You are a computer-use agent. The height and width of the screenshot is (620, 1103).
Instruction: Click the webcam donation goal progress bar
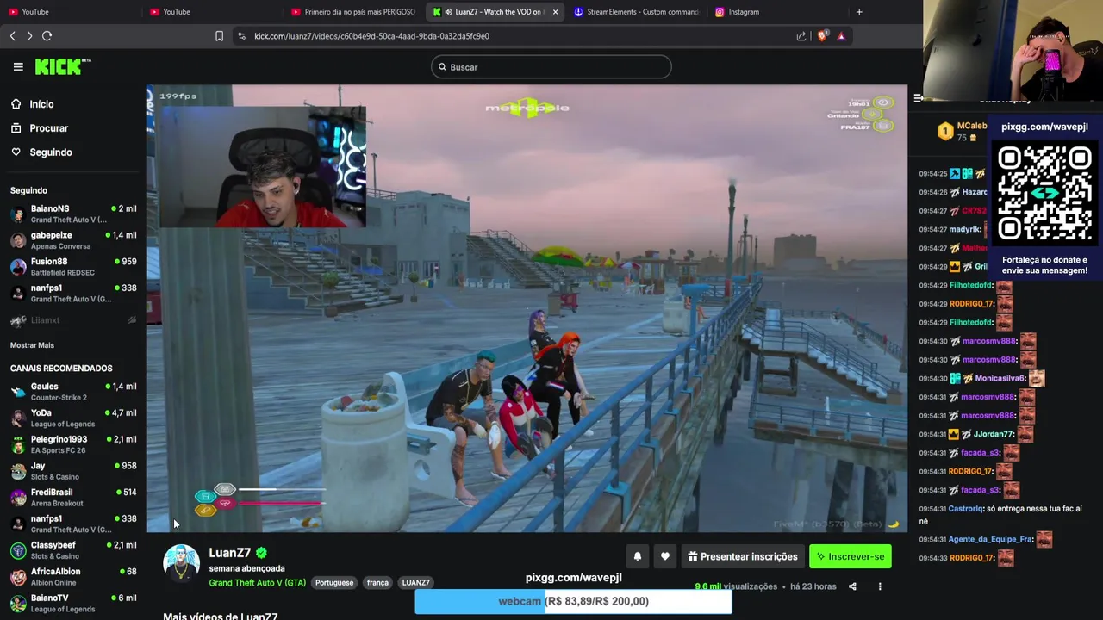(573, 601)
